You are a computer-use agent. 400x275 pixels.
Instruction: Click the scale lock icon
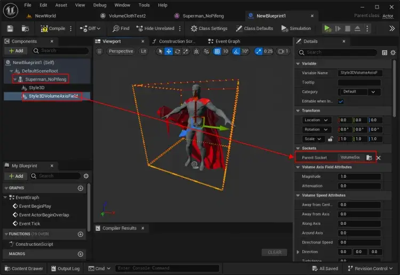[330, 139]
